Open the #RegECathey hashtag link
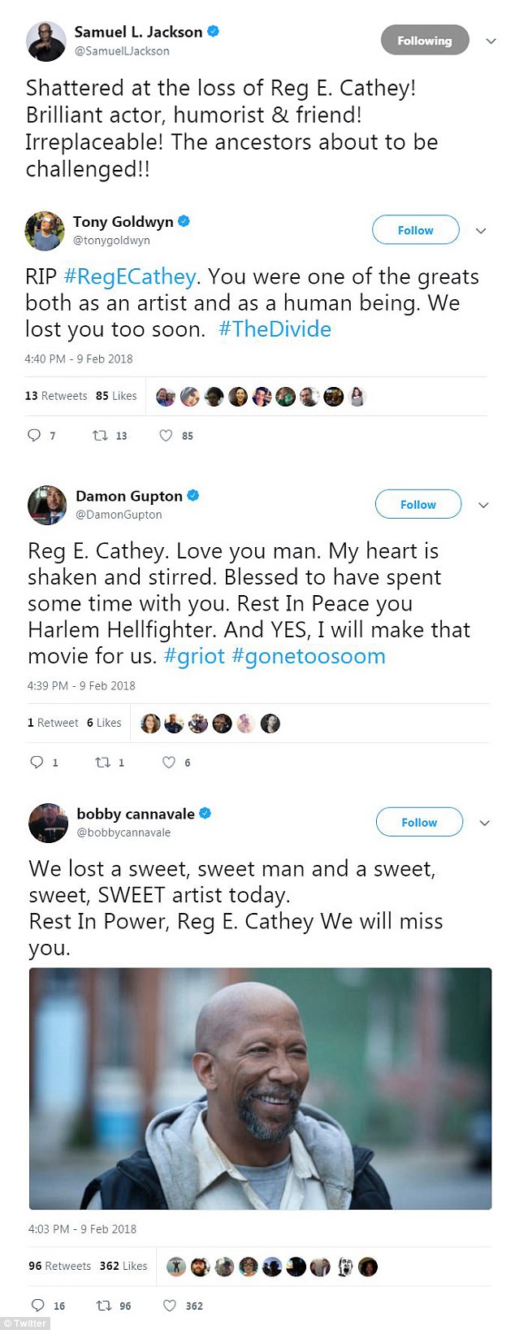Screen dimensions: 515x1330 (130, 277)
